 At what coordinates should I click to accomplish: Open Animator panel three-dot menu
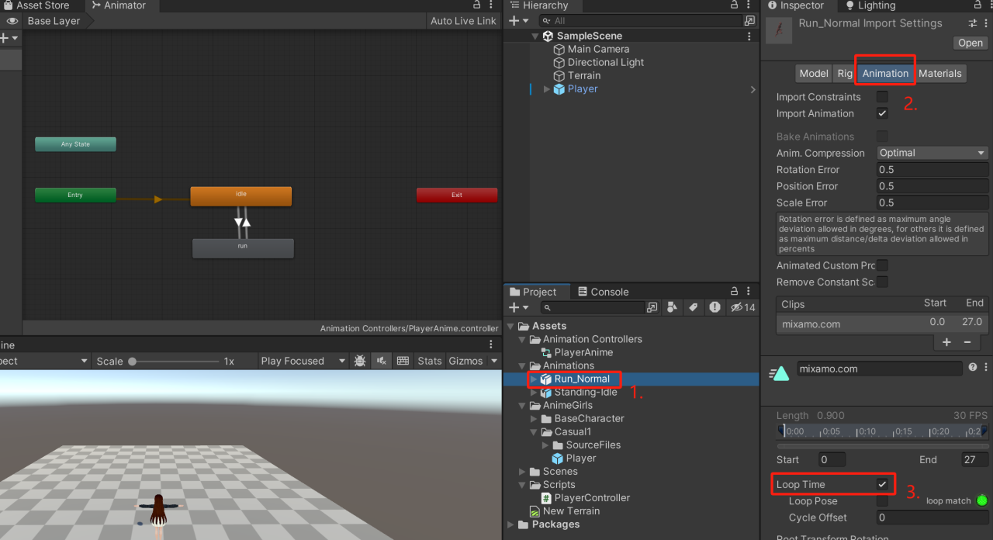click(491, 5)
